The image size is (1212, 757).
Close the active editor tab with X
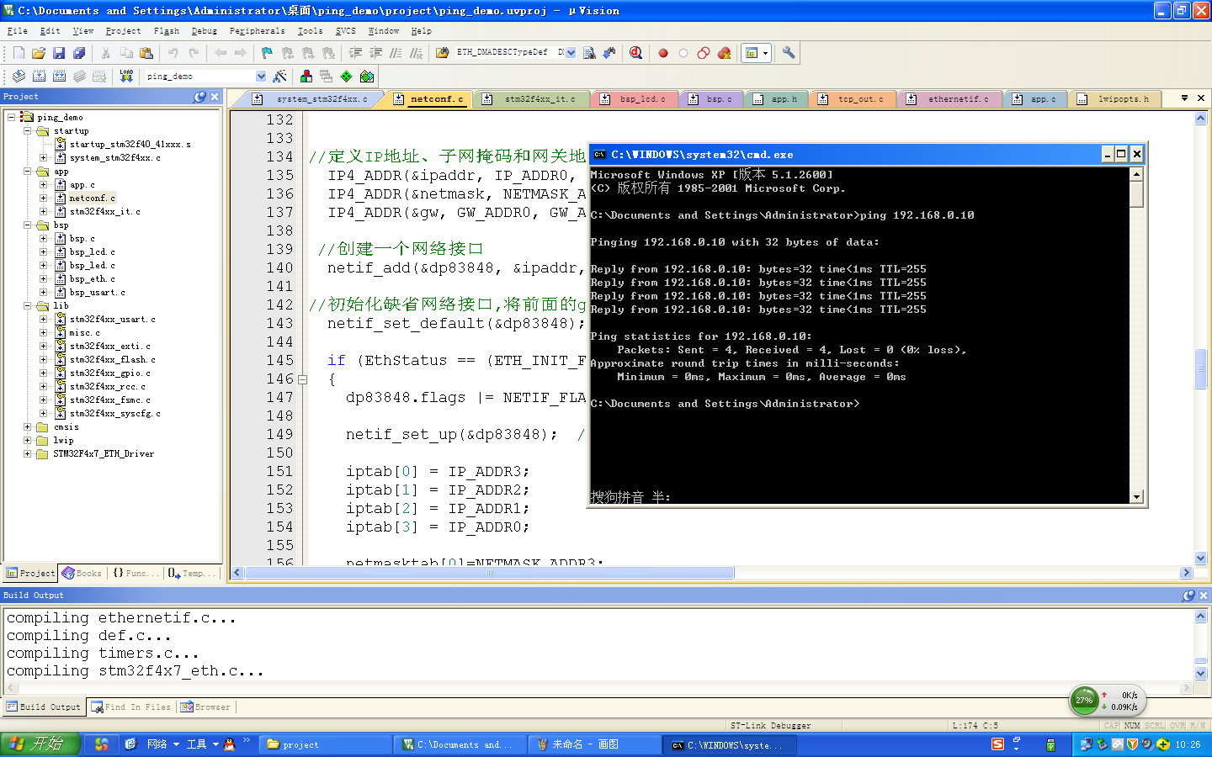coord(1201,98)
